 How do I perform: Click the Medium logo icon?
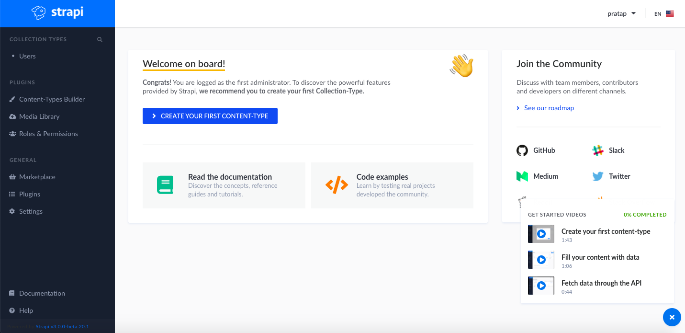click(x=522, y=176)
